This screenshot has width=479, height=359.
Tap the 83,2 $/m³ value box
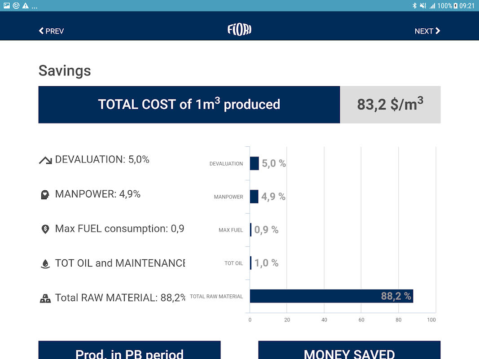click(x=390, y=105)
